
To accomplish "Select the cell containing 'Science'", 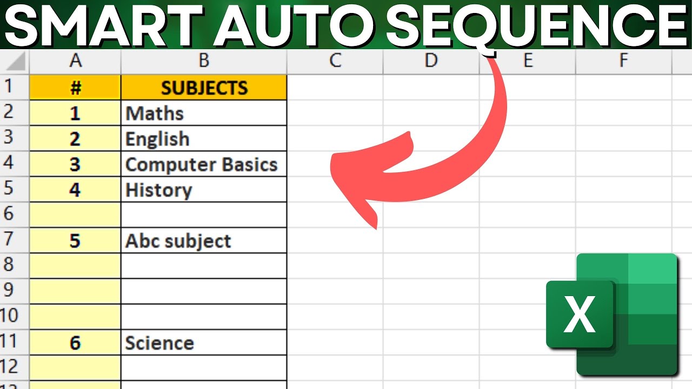I will (204, 342).
